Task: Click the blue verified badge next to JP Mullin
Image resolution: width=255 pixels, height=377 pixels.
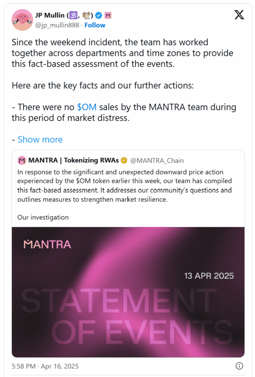Action: pyautogui.click(x=98, y=15)
